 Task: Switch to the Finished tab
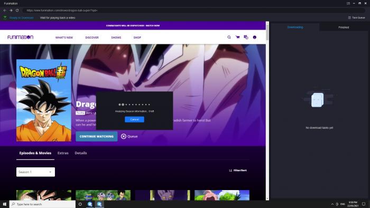point(344,27)
